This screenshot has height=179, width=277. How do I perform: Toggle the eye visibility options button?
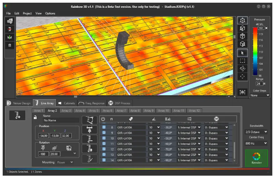coord(243,92)
